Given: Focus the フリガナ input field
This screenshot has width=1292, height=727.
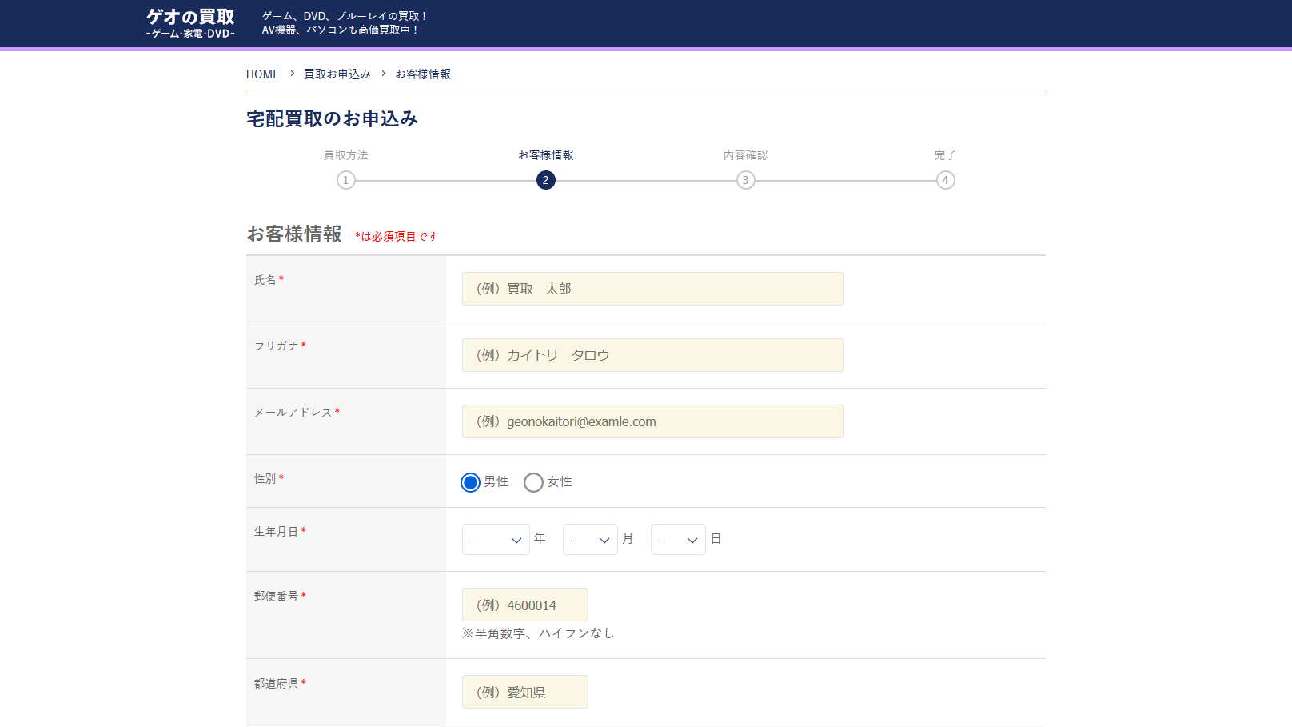Looking at the screenshot, I should click(653, 355).
